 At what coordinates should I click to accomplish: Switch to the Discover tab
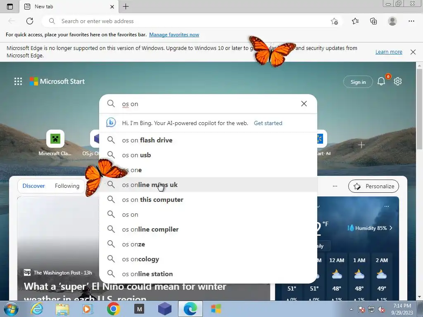[x=34, y=186]
